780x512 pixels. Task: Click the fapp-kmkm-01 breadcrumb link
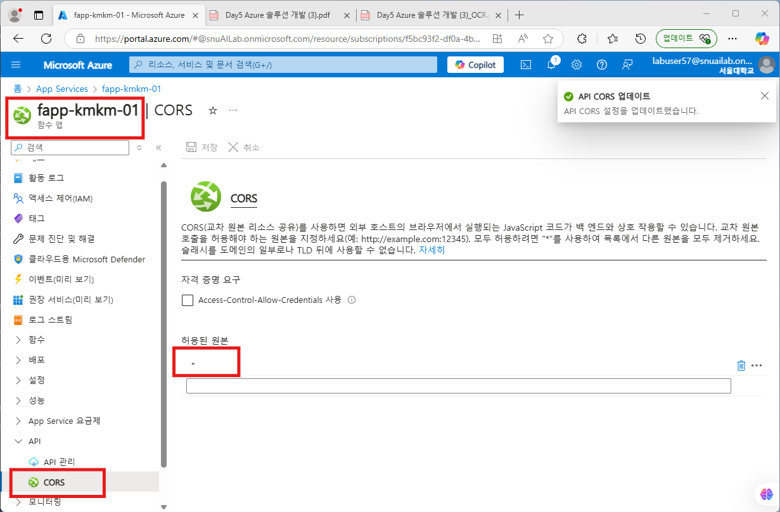click(131, 89)
